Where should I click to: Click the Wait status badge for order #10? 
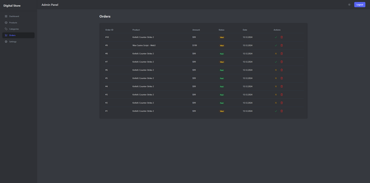coord(222,37)
